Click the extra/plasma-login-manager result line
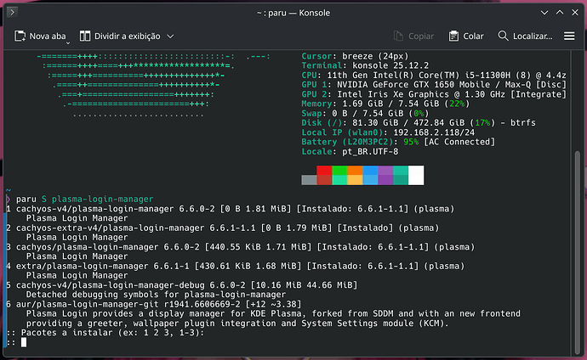 coord(235,267)
